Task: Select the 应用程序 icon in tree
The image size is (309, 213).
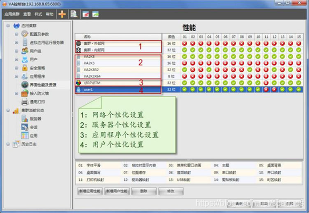Action: (x=25, y=76)
